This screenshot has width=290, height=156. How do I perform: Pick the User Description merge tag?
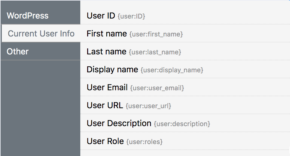(x=185, y=123)
